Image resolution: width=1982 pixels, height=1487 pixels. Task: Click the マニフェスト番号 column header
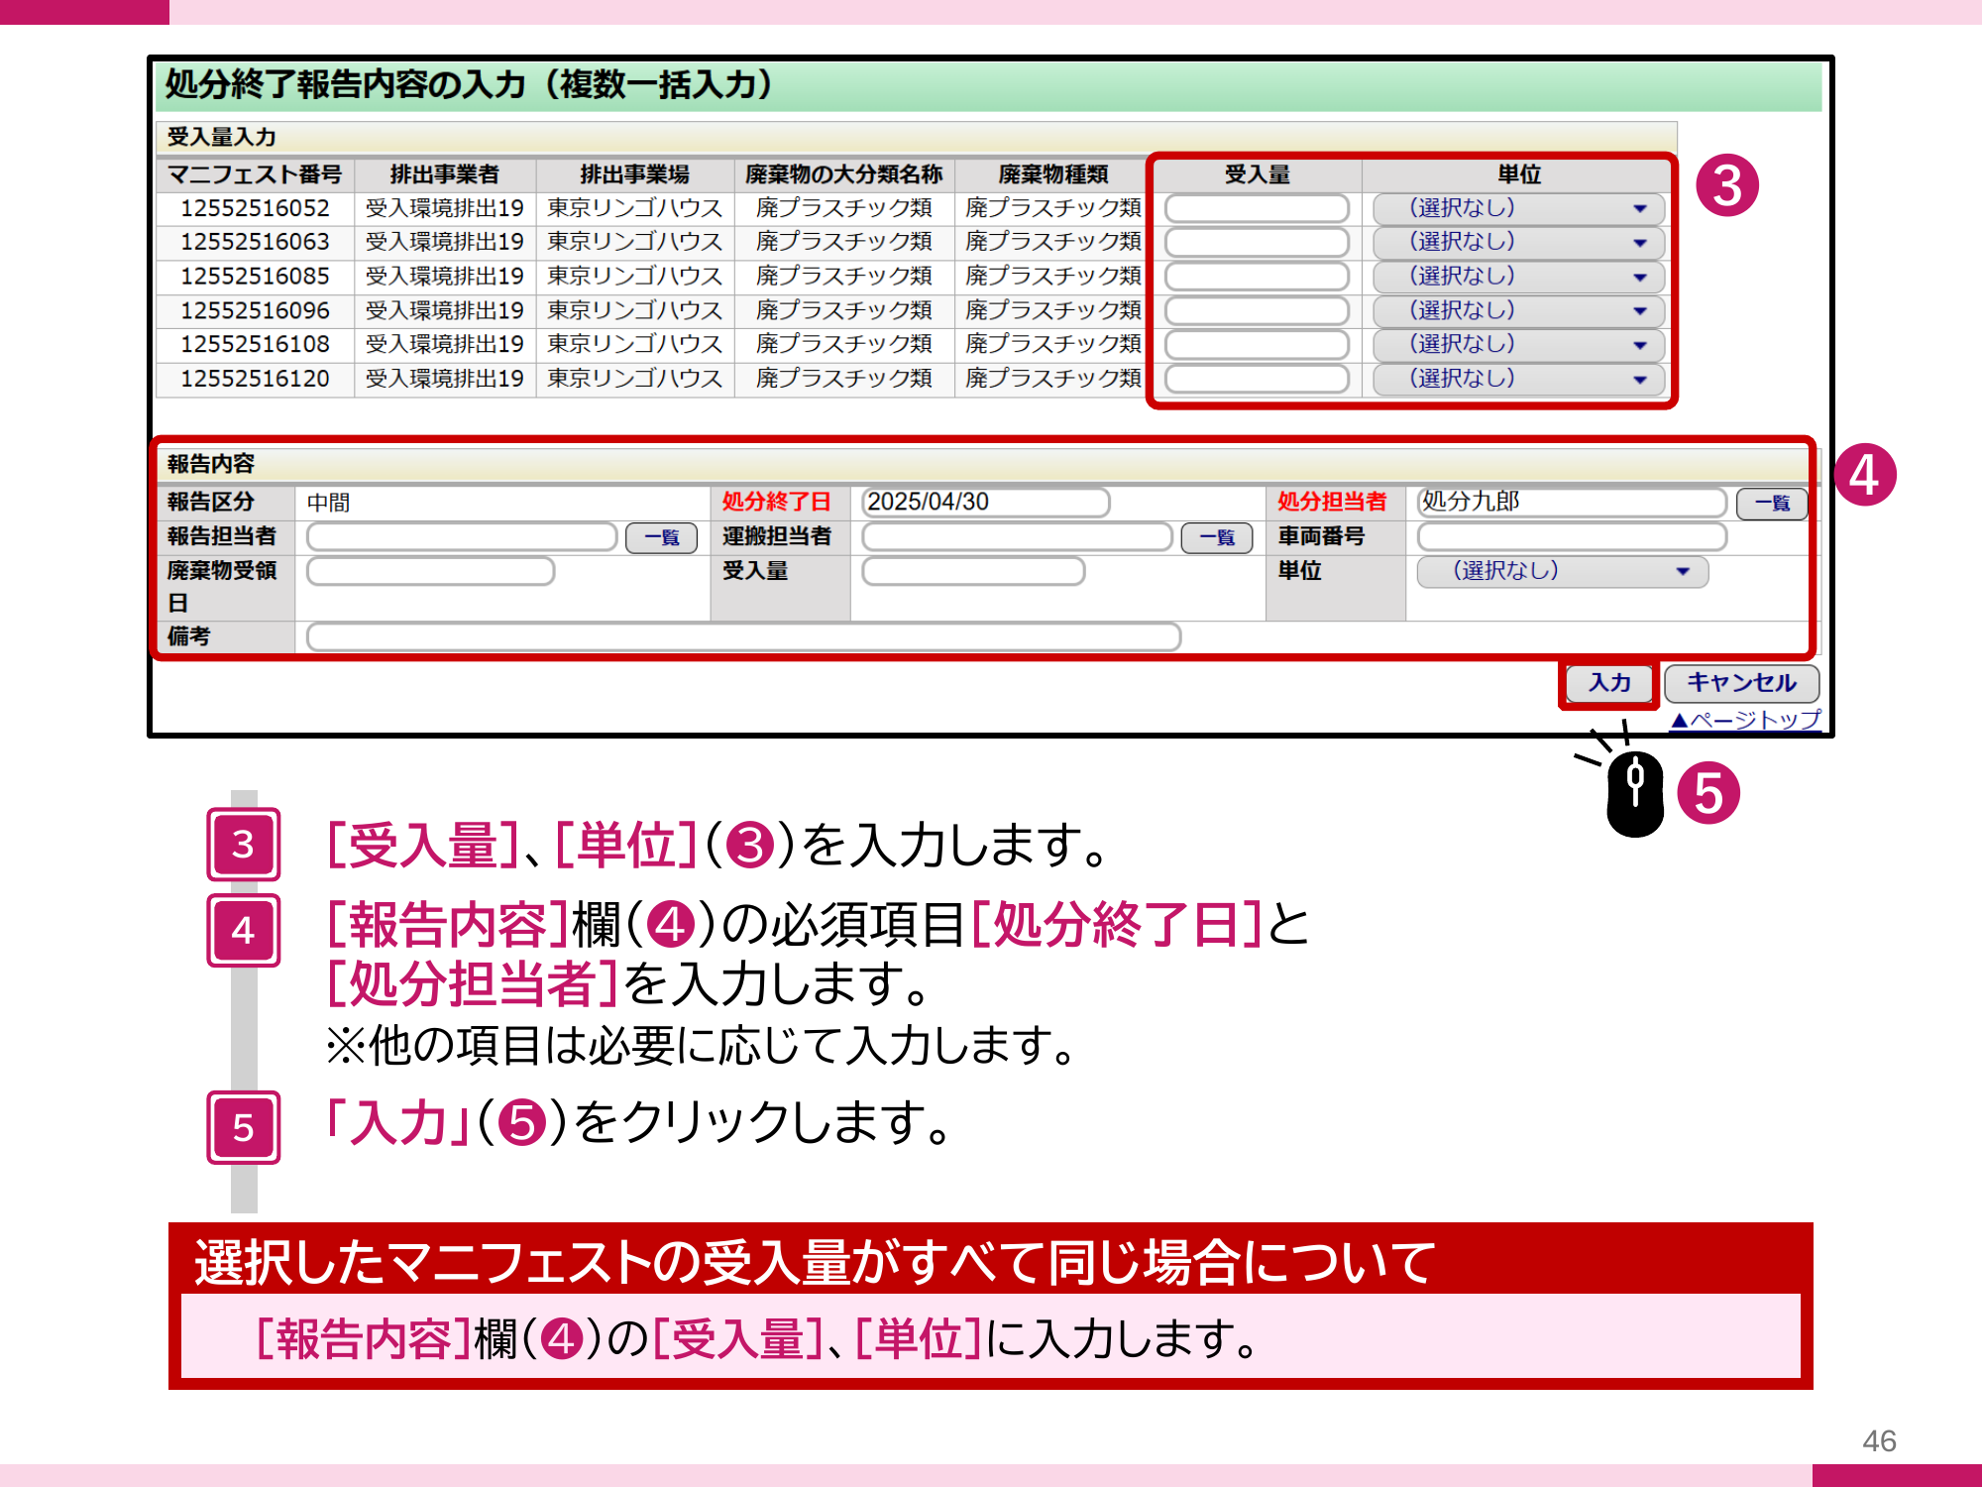click(255, 174)
